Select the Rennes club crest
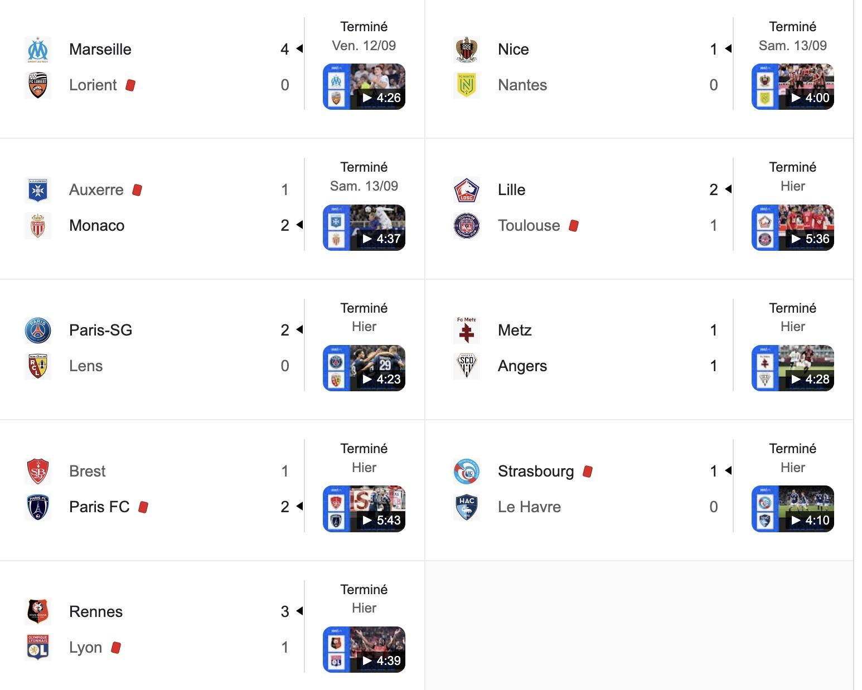862x690 pixels. click(38, 612)
